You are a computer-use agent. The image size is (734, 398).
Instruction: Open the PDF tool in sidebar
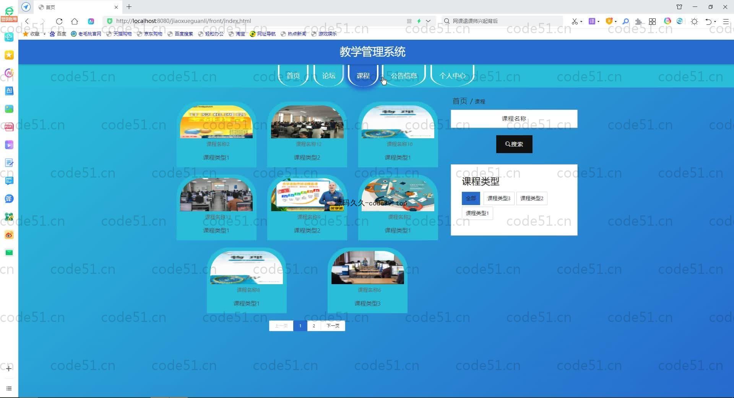[x=9, y=127]
